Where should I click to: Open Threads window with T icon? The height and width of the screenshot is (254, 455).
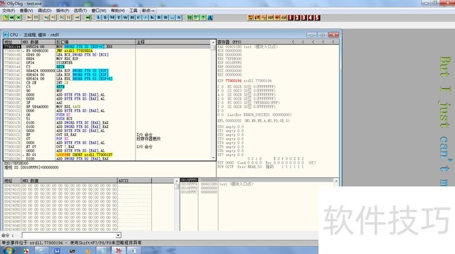(x=119, y=18)
